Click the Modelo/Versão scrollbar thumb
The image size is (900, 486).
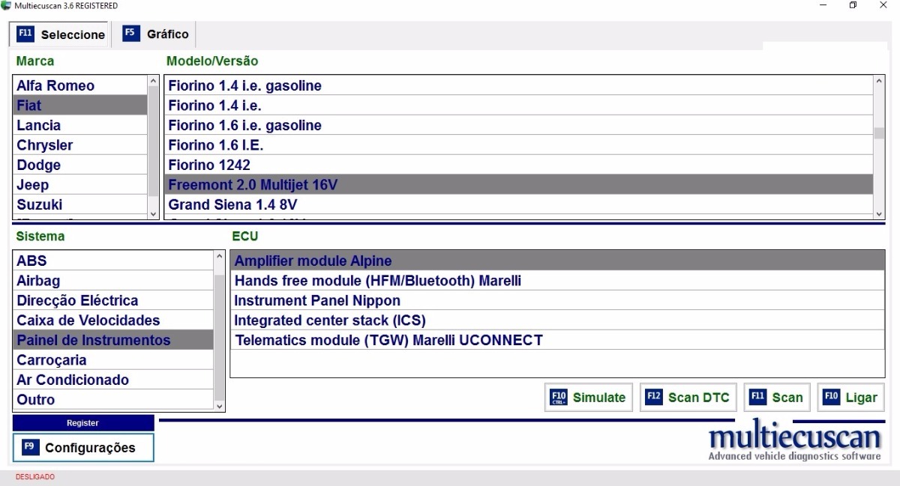879,133
